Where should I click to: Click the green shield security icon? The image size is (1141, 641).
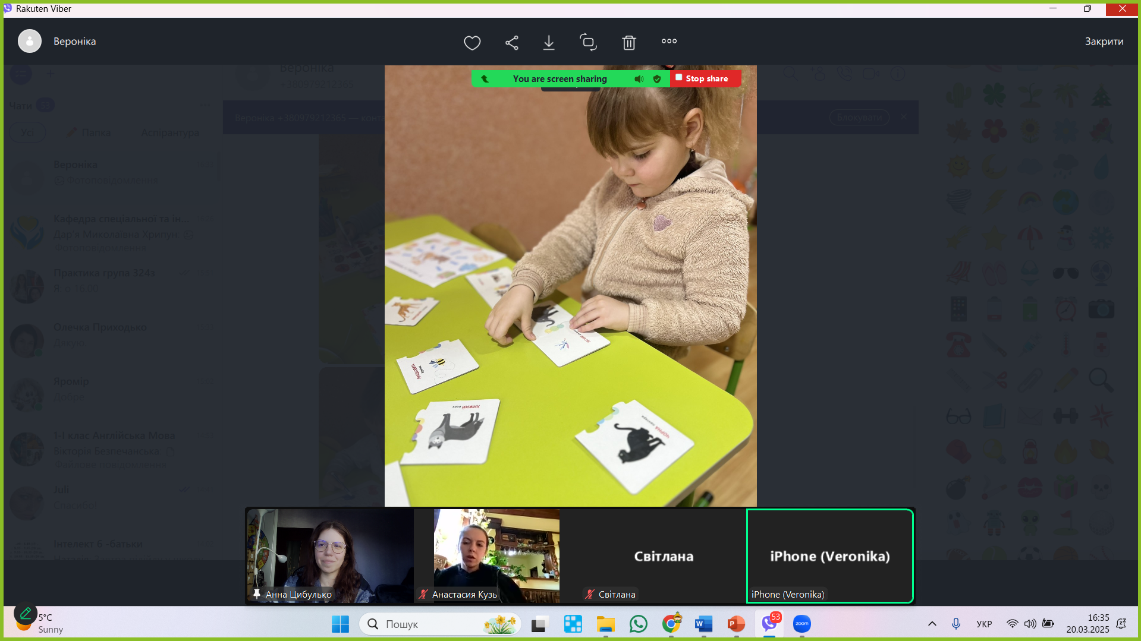[x=657, y=78]
